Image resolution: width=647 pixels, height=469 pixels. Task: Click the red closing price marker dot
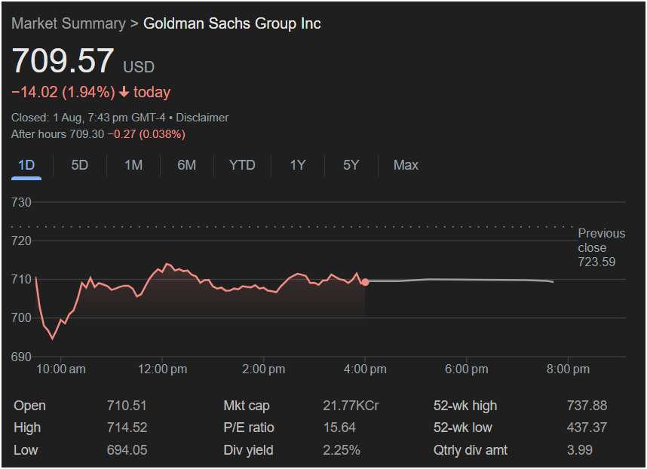pos(365,282)
